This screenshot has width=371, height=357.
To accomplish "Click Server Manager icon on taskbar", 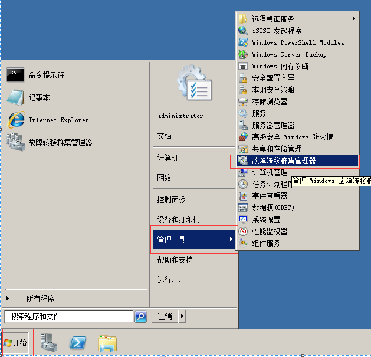I will pyautogui.click(x=49, y=343).
